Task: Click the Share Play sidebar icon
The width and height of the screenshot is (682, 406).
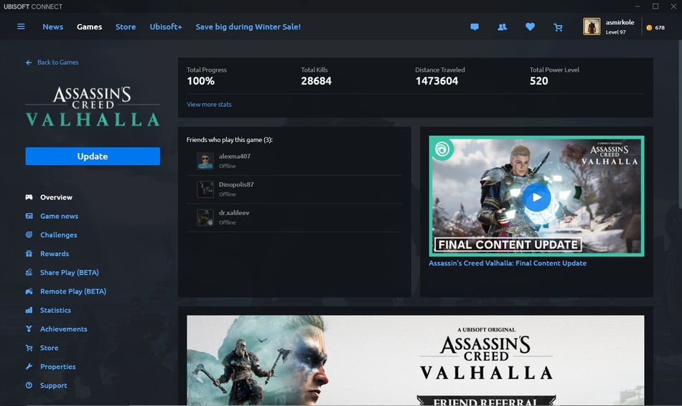Action: (x=29, y=272)
